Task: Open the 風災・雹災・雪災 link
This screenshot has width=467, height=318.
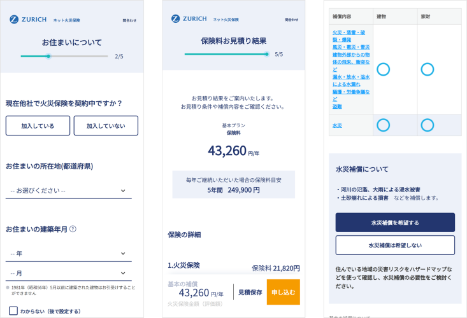Action: point(351,47)
